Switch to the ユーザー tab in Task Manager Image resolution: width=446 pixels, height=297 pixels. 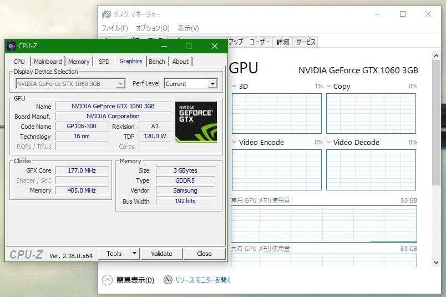[259, 42]
